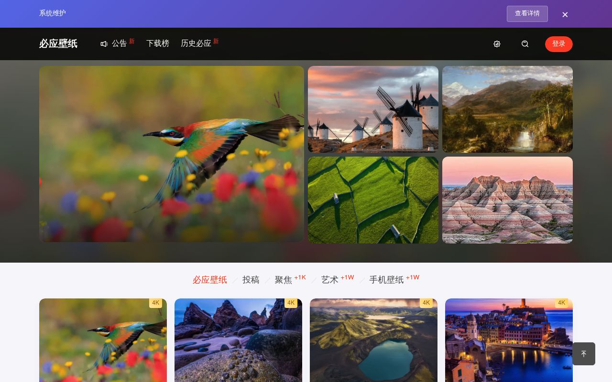Click the red 登录 button
612x382 pixels.
559,44
